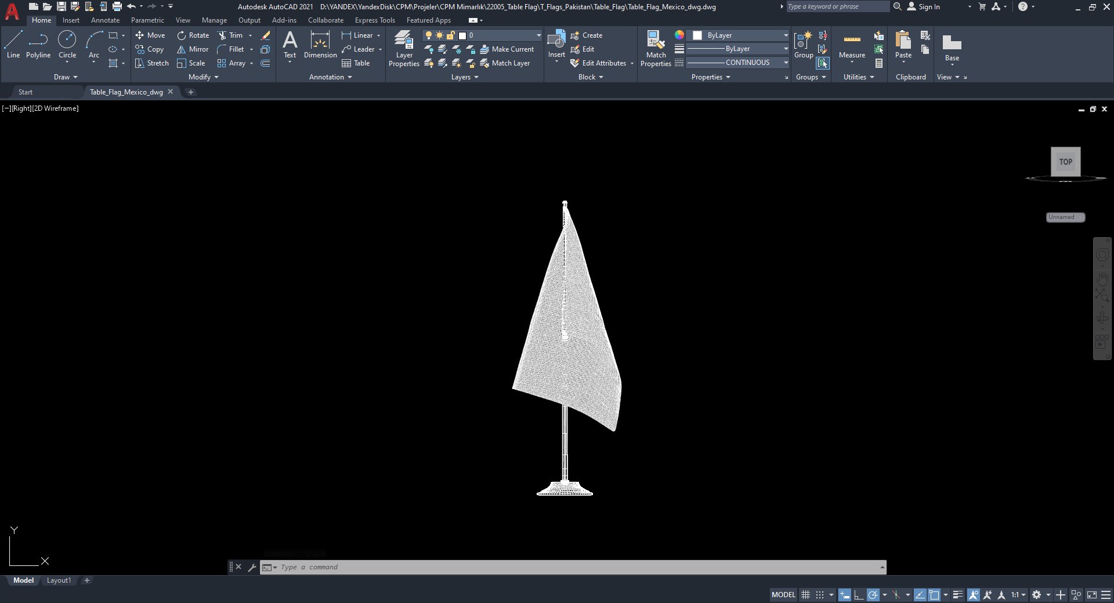Use the Rotate tool
The image size is (1114, 603).
pyautogui.click(x=193, y=35)
